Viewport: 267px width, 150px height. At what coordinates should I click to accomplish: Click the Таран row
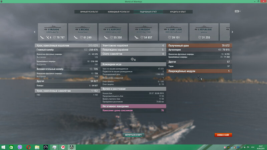coord(199,66)
